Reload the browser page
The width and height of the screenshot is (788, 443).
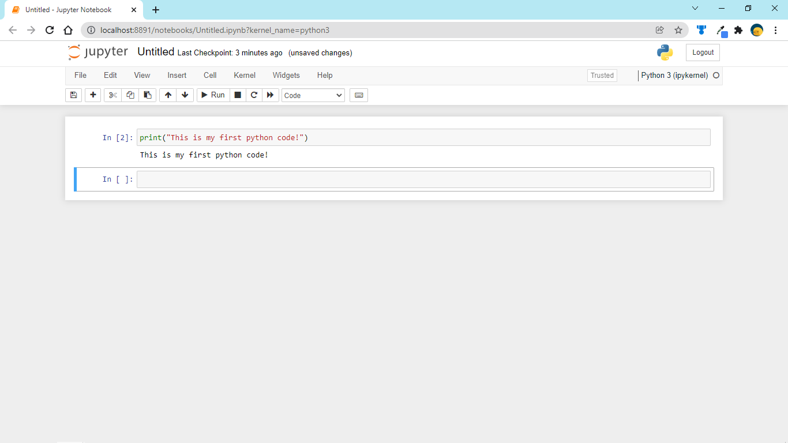click(50, 30)
